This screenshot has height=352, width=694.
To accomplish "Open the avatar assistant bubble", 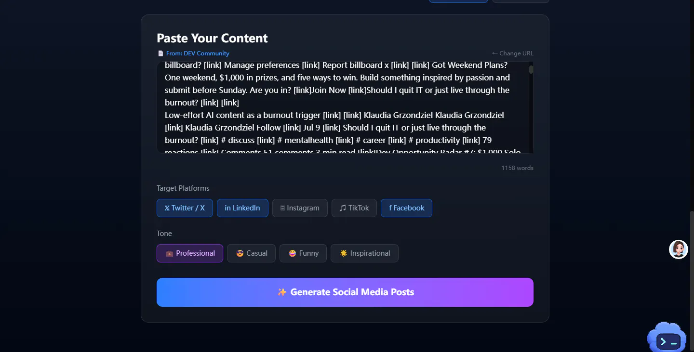I will (679, 249).
